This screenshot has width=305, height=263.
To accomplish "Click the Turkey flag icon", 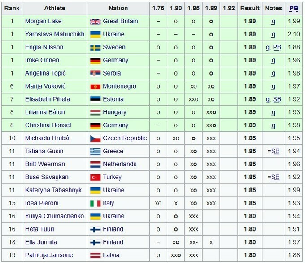I will [x=95, y=177].
